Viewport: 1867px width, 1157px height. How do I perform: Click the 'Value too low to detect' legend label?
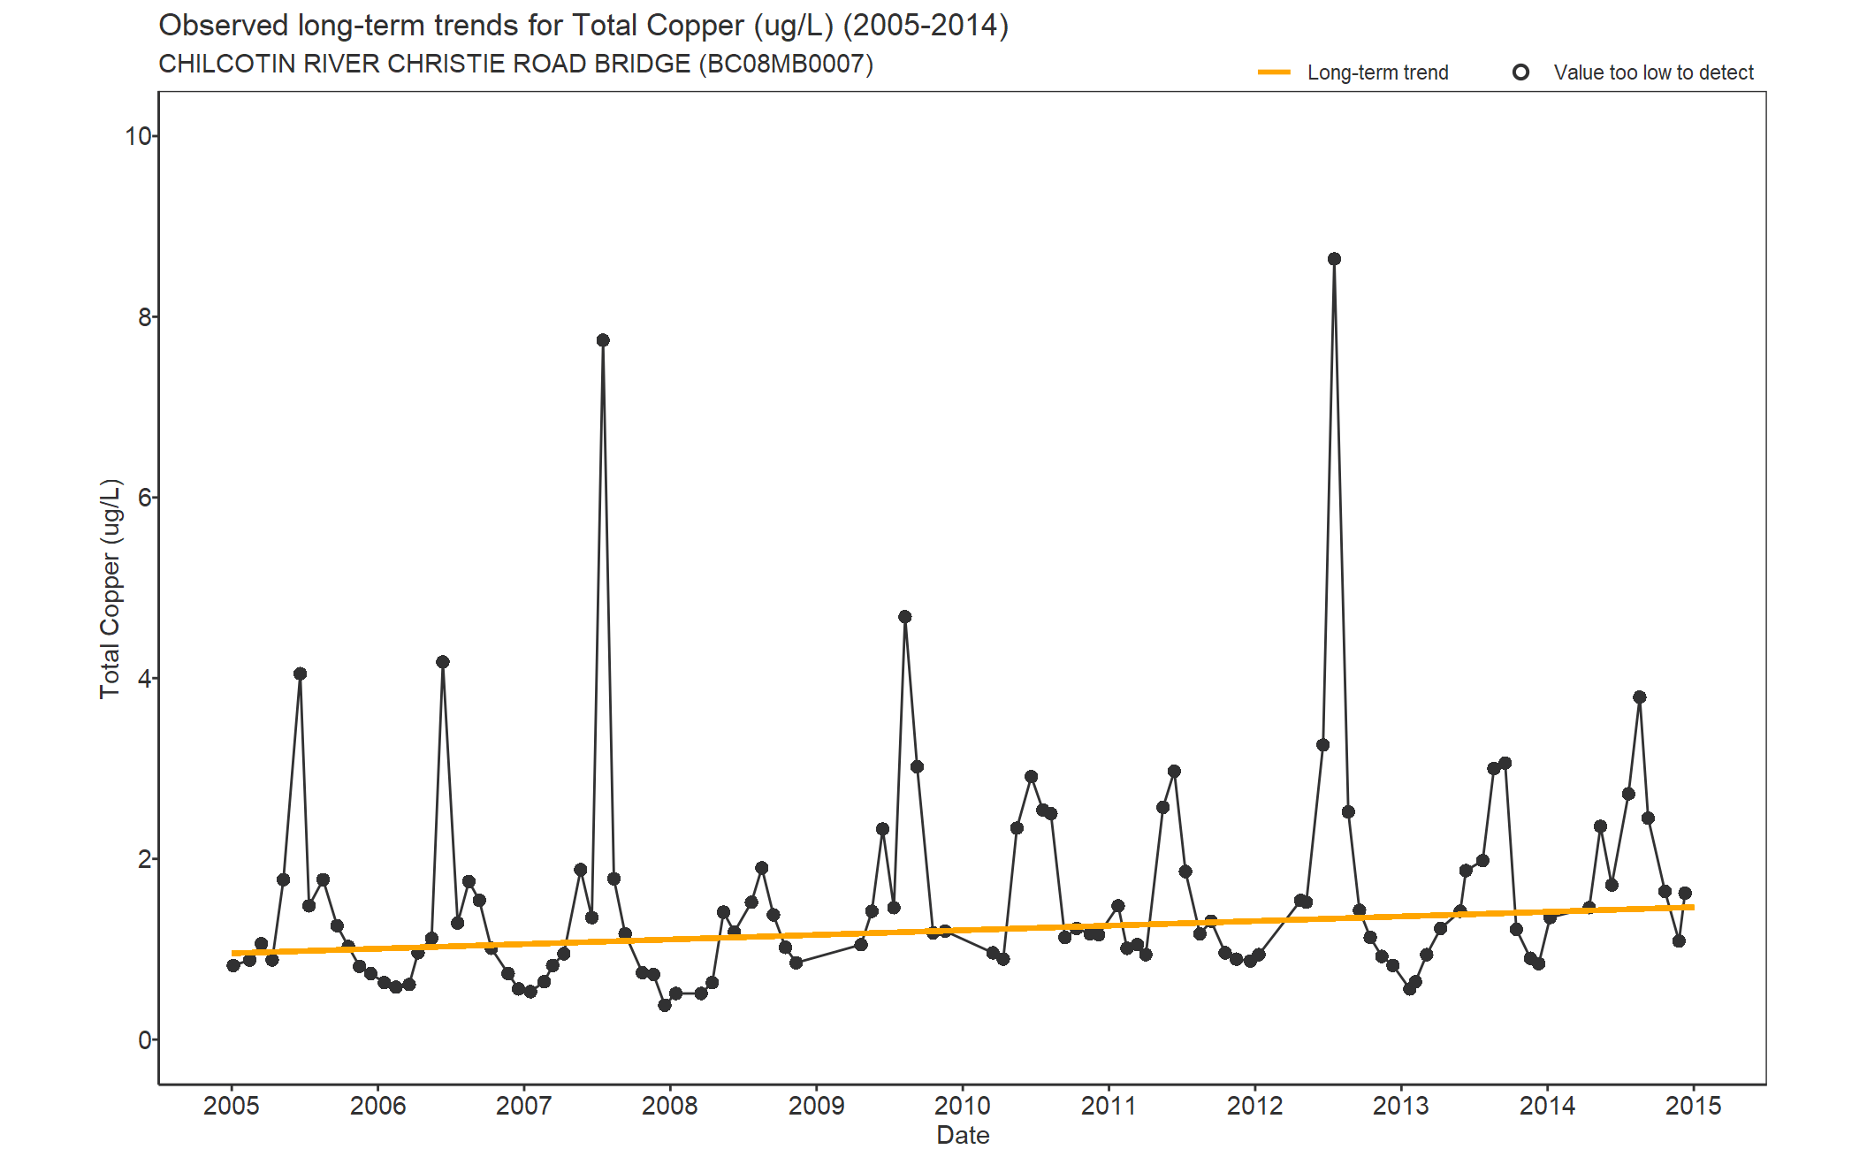1653,72
